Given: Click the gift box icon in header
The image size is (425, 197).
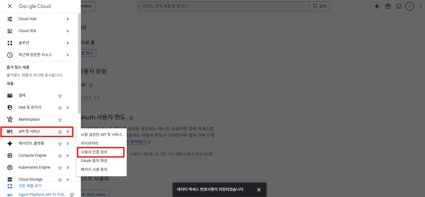Looking at the screenshot, I should [x=388, y=6].
